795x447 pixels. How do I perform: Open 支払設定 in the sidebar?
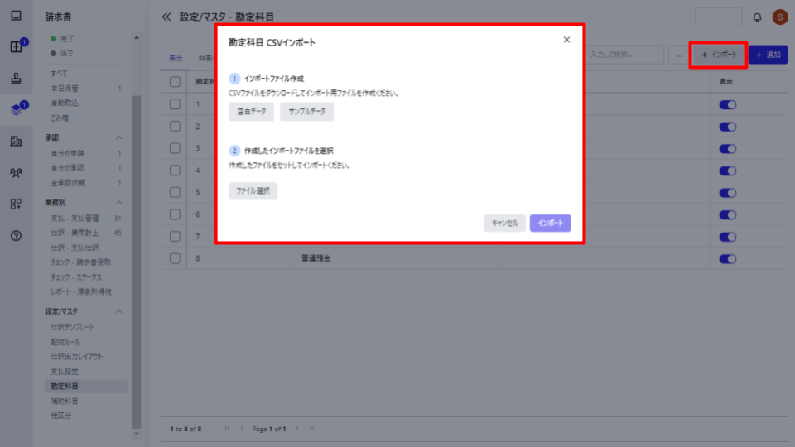[x=65, y=372]
